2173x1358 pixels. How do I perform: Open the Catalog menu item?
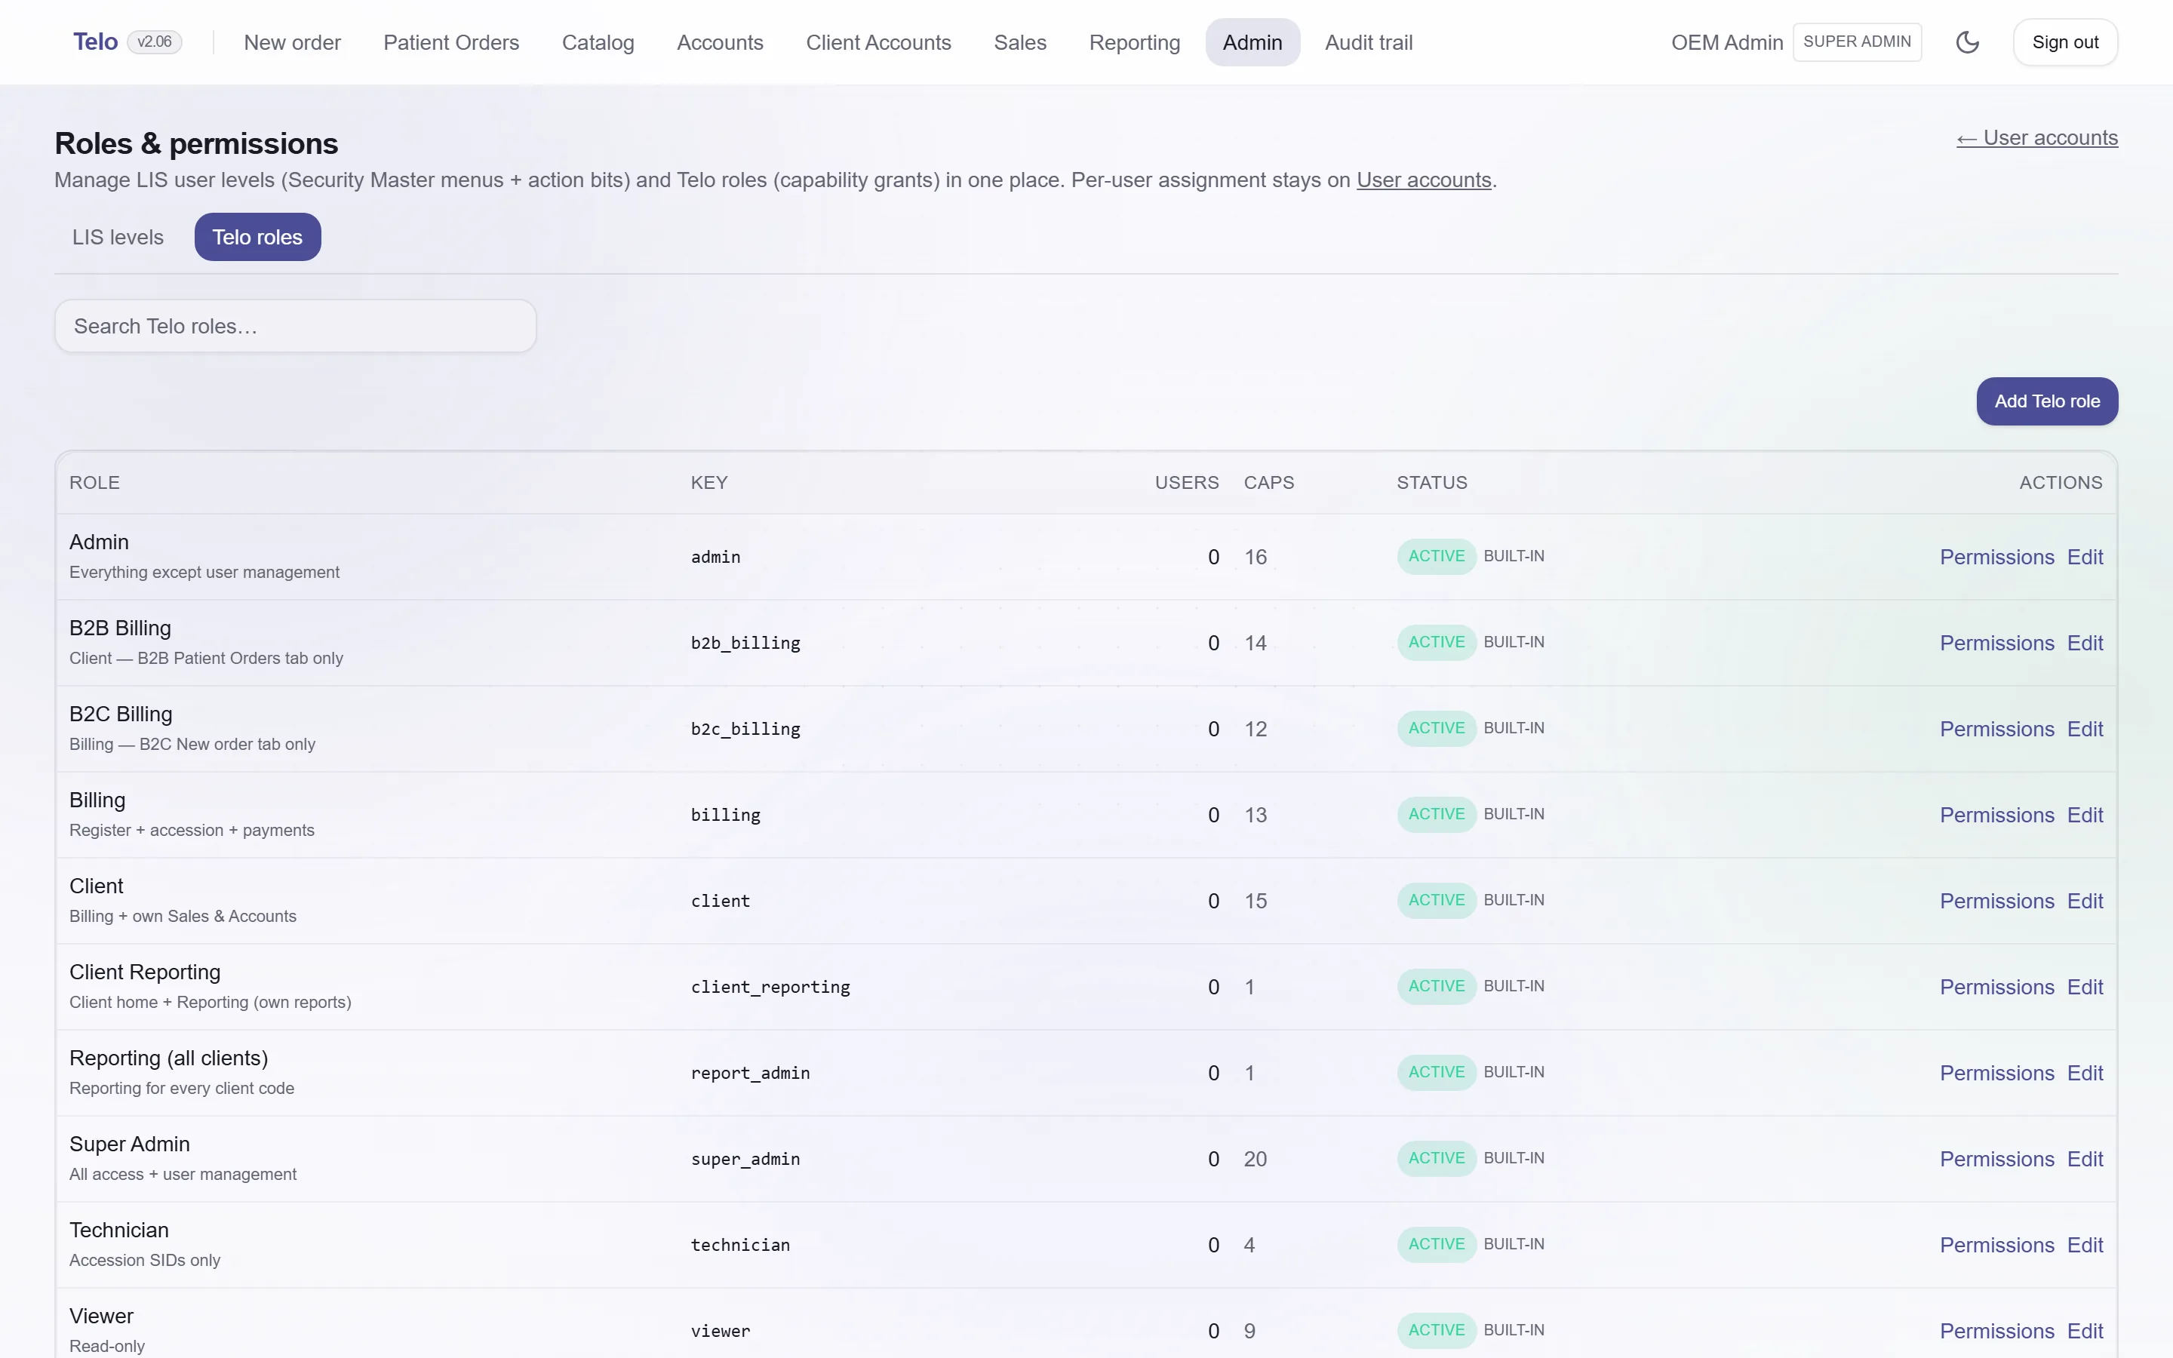598,42
